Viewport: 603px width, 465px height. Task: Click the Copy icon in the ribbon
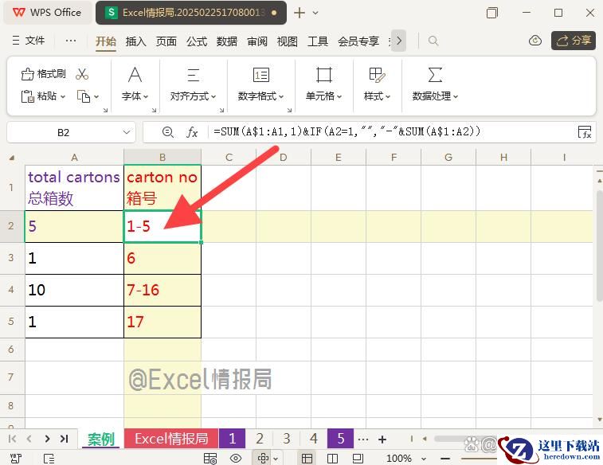tap(84, 96)
